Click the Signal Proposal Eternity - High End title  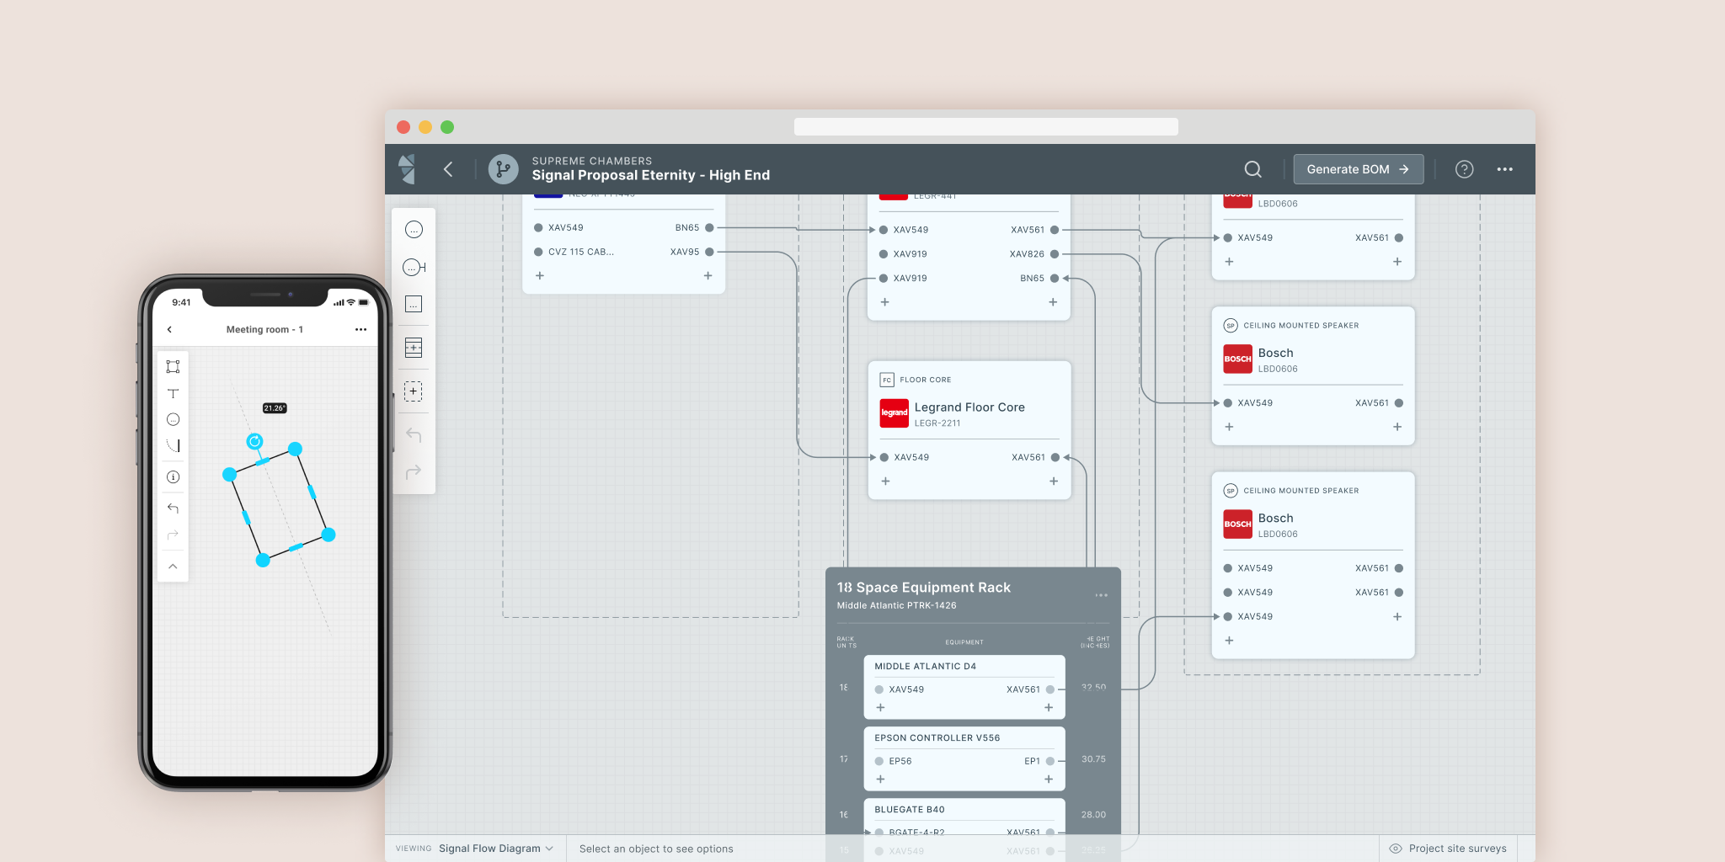651,175
